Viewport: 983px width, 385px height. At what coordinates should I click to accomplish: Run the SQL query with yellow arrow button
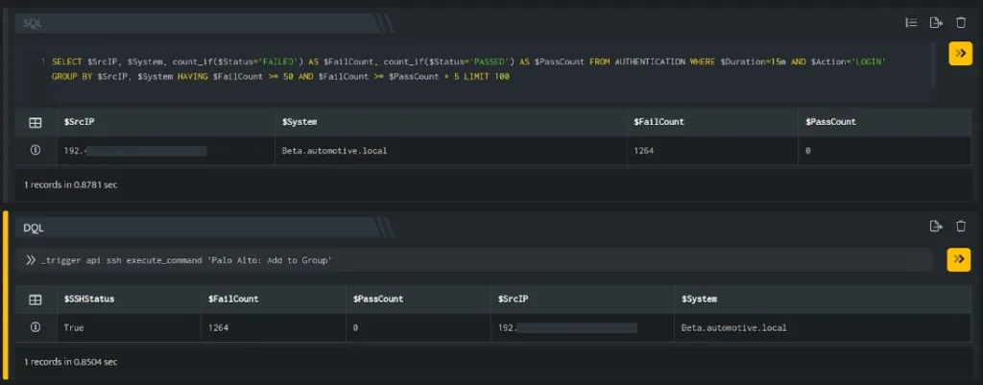pos(960,54)
